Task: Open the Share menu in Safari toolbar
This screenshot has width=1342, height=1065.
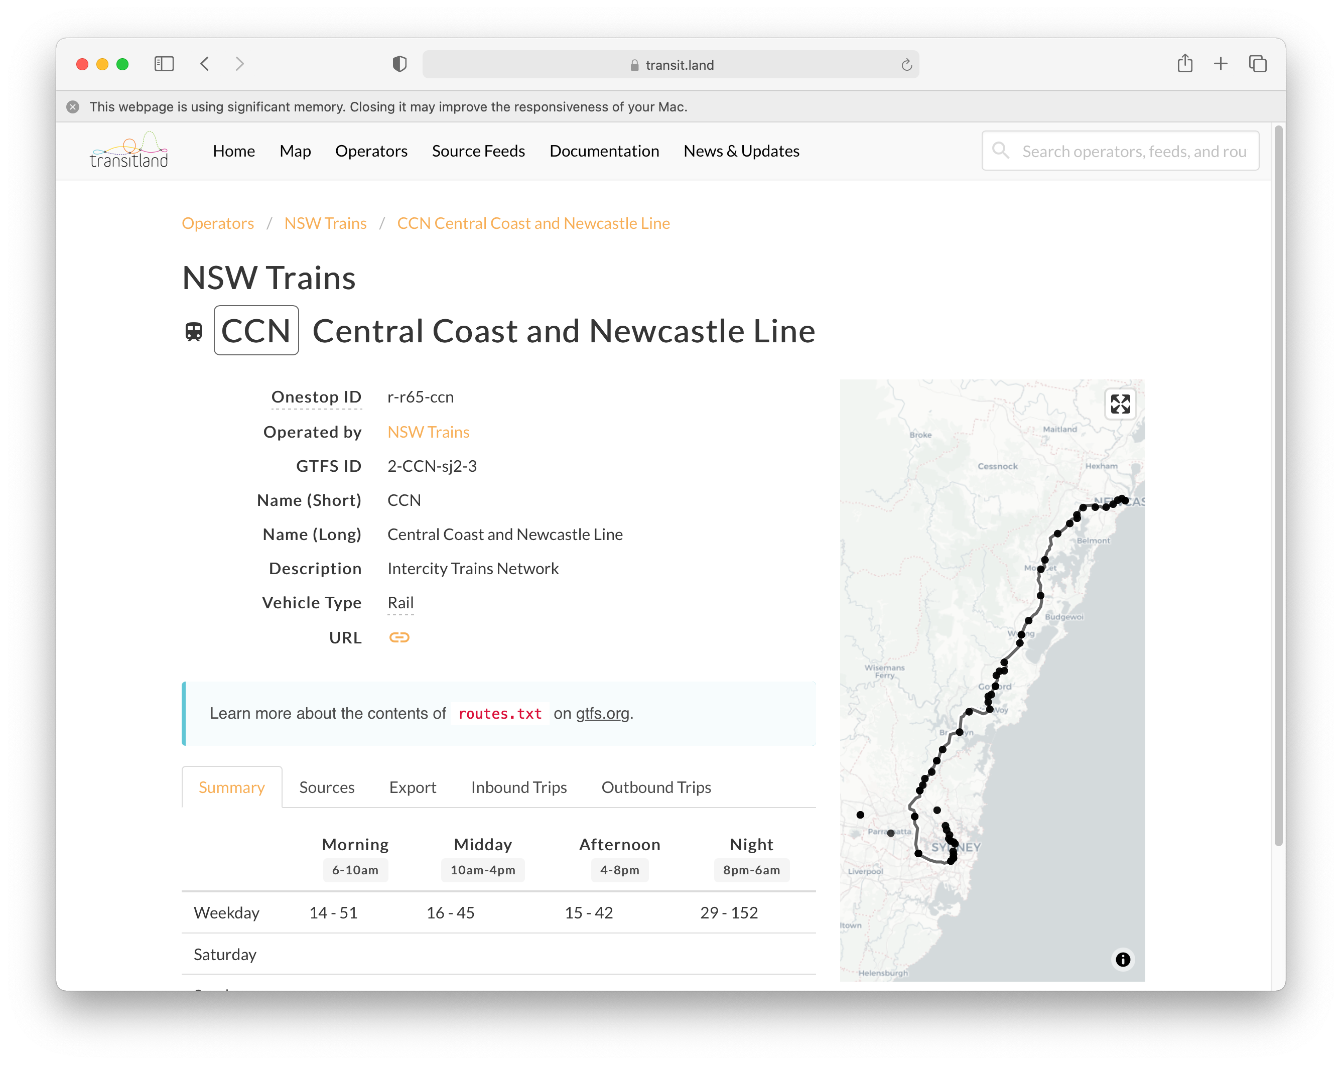Action: click(x=1185, y=64)
